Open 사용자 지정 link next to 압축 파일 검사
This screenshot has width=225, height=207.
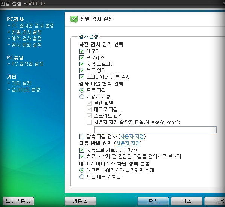tap(132, 136)
